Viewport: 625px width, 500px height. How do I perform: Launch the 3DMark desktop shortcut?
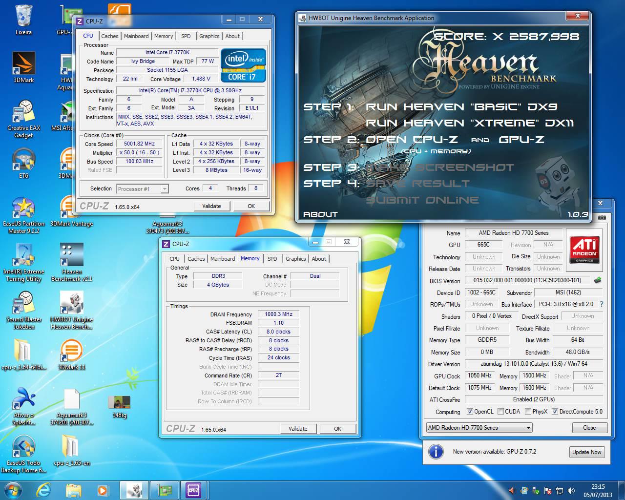(x=23, y=67)
